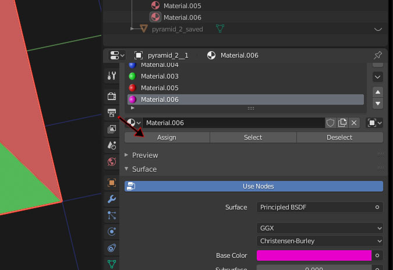Screen dimensions: 393x270
Task: Click the Assign button
Action: [x=167, y=137]
